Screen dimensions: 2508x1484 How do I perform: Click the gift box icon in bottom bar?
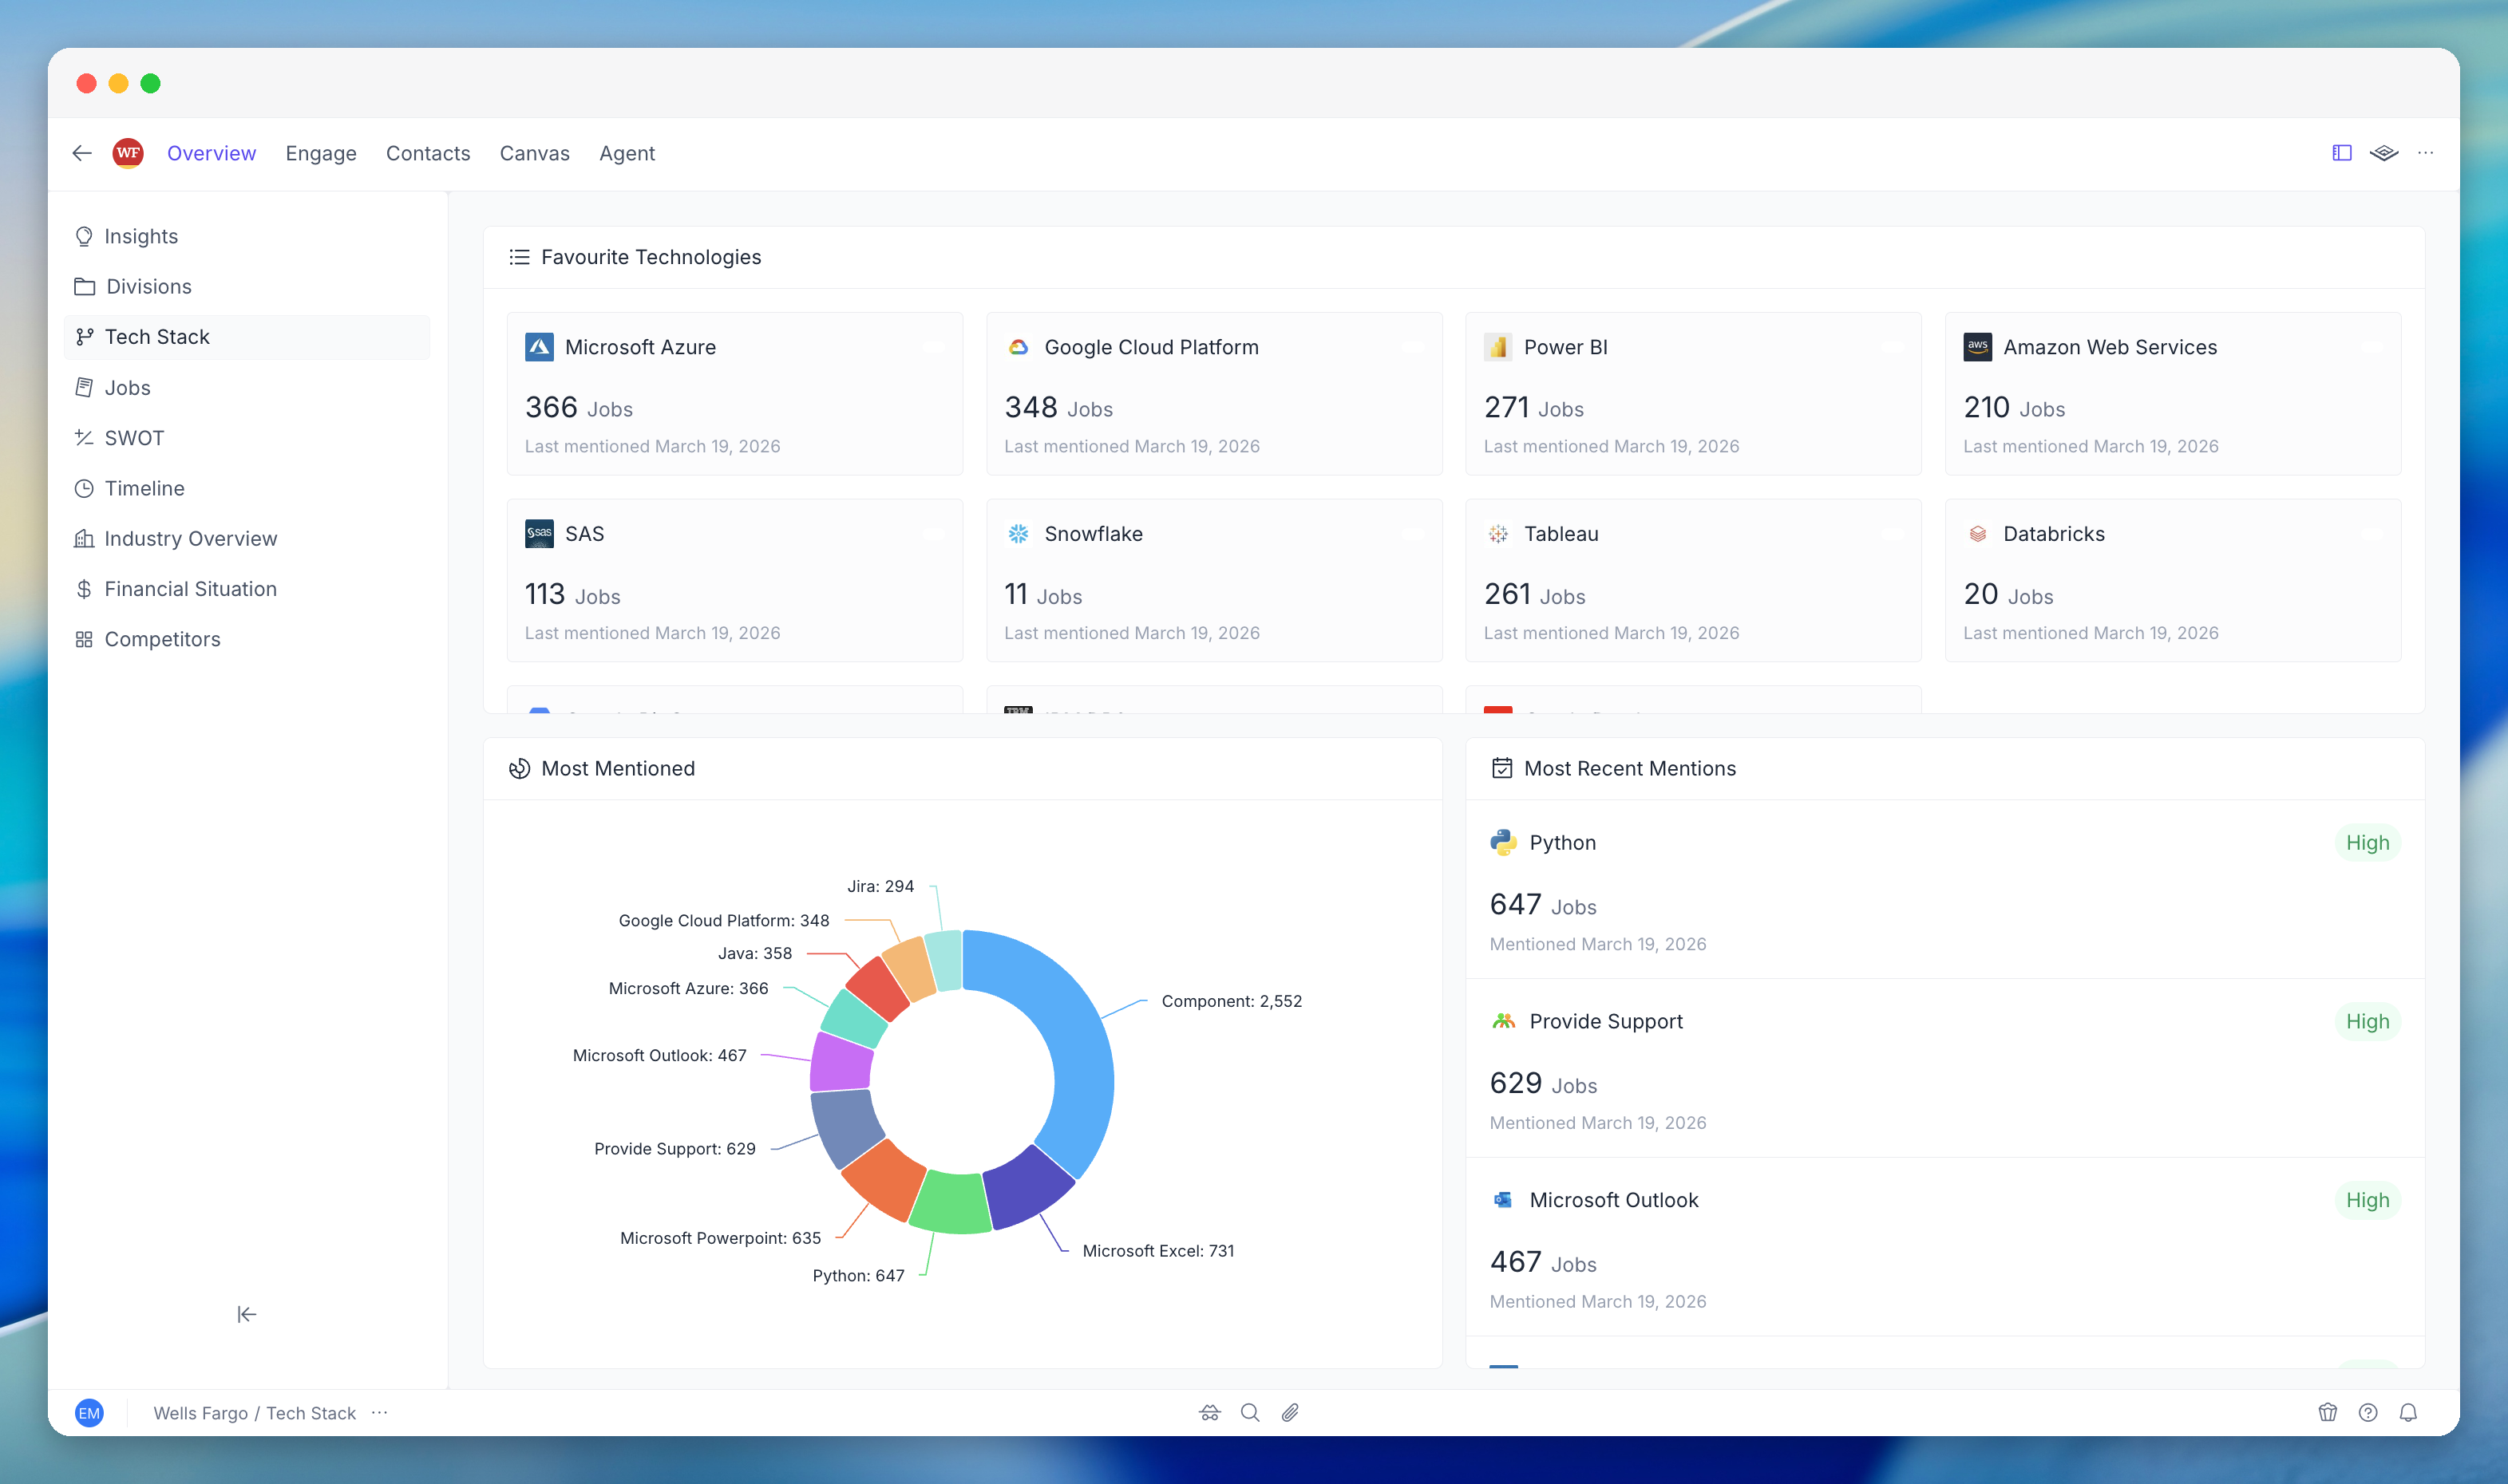pos(2328,1413)
